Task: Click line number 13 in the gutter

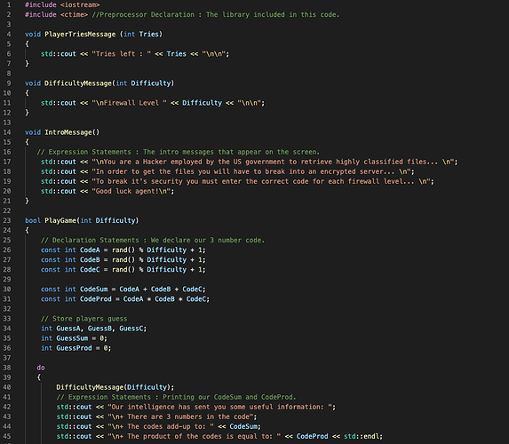Action: click(7, 123)
